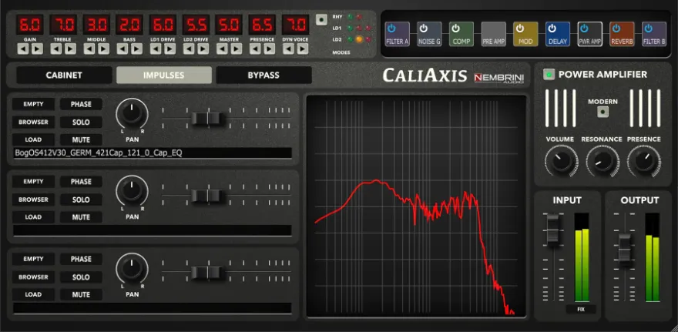
Task: Increase LD2 DRIVE with the right arrow
Action: click(x=203, y=49)
